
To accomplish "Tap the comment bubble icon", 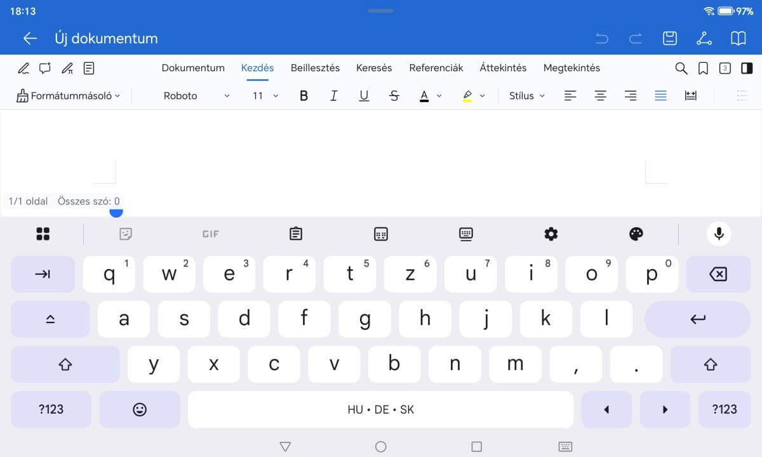I will coord(45,68).
